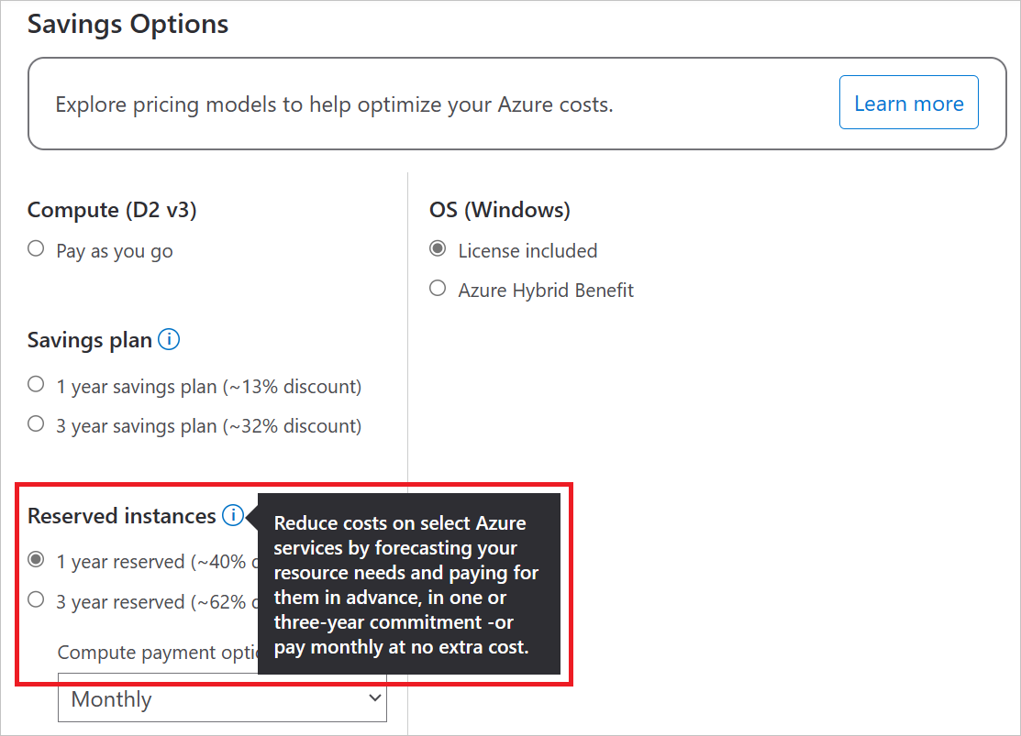1021x736 pixels.
Task: Click the Reserved instances heading text
Action: point(118,515)
